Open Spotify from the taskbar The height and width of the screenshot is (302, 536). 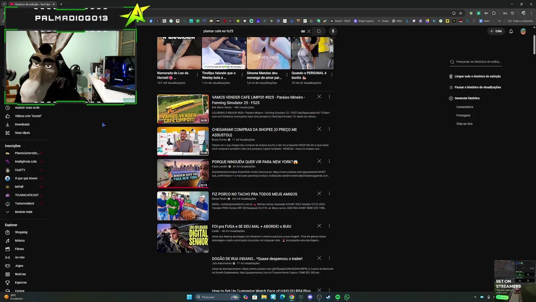click(338, 297)
